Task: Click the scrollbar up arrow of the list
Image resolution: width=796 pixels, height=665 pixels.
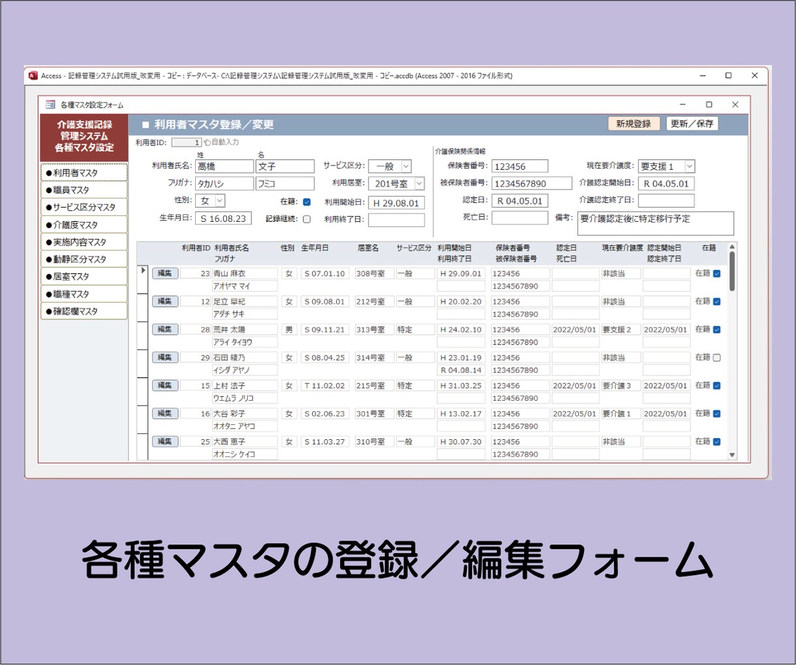Action: tap(732, 247)
